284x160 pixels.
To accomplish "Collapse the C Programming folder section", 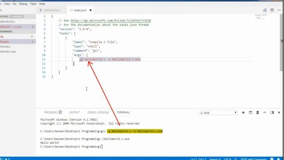I will pos(18,32).
